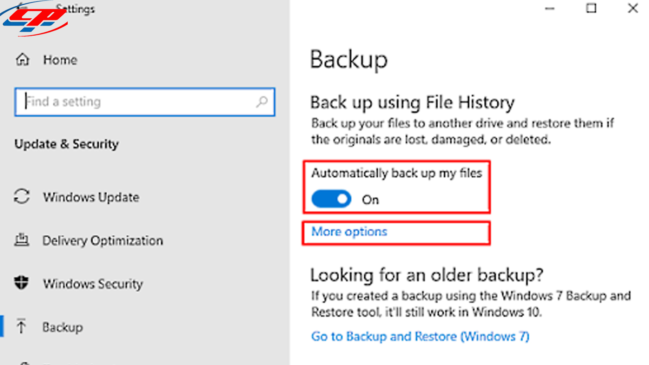Go to Backup and Restore (Windows 7)
This screenshot has width=649, height=365.
click(420, 336)
